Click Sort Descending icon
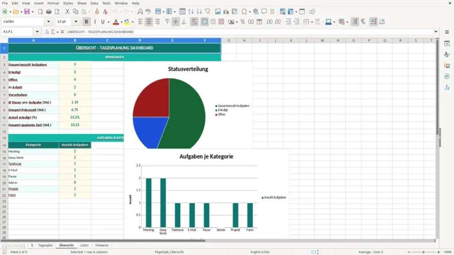This screenshot has width=454, height=255. tap(199, 12)
